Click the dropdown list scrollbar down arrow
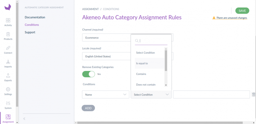The height and width of the screenshot is (124, 256). (x=166, y=85)
